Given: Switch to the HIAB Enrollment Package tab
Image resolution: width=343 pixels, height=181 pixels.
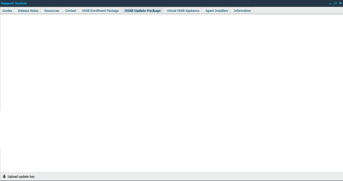Looking at the screenshot, I should 100,10.
